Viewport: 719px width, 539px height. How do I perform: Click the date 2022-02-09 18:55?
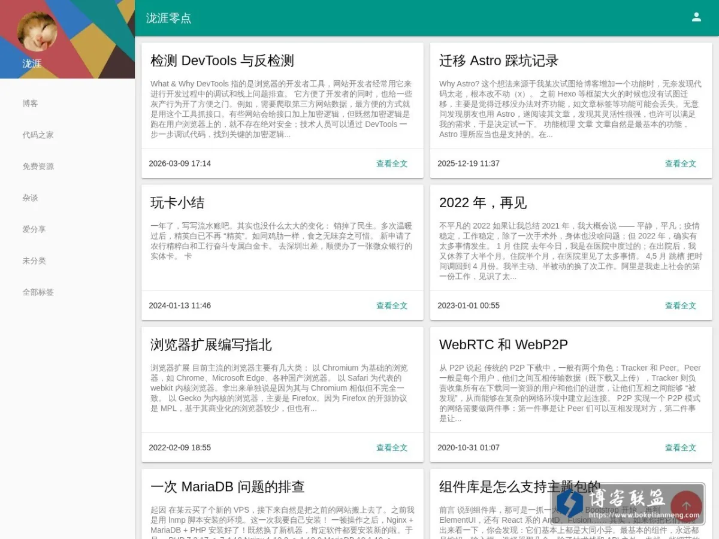click(180, 447)
